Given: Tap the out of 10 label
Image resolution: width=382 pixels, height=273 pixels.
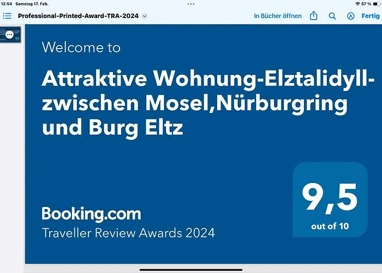Looking at the screenshot, I should tap(330, 226).
